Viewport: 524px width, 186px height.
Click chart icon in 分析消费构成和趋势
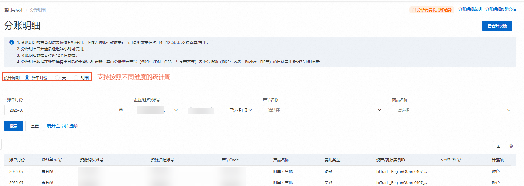click(x=414, y=10)
